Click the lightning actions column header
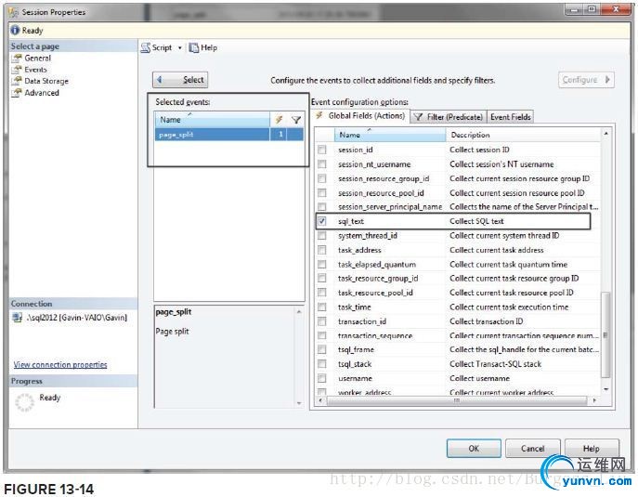This screenshot has width=638, height=497. tap(279, 120)
